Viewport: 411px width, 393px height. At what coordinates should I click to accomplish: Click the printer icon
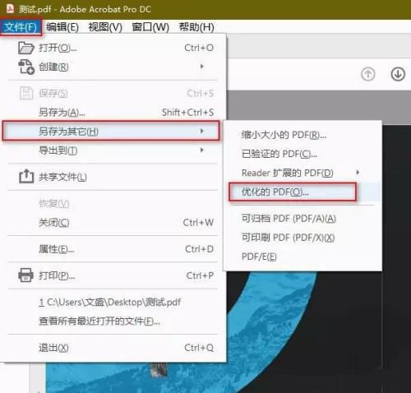point(25,275)
